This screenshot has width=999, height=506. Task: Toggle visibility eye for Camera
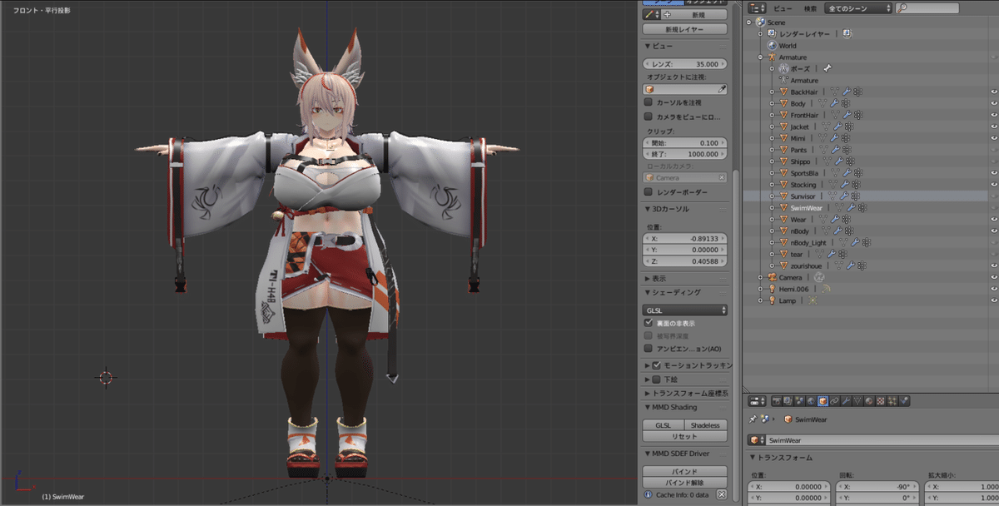pos(994,277)
